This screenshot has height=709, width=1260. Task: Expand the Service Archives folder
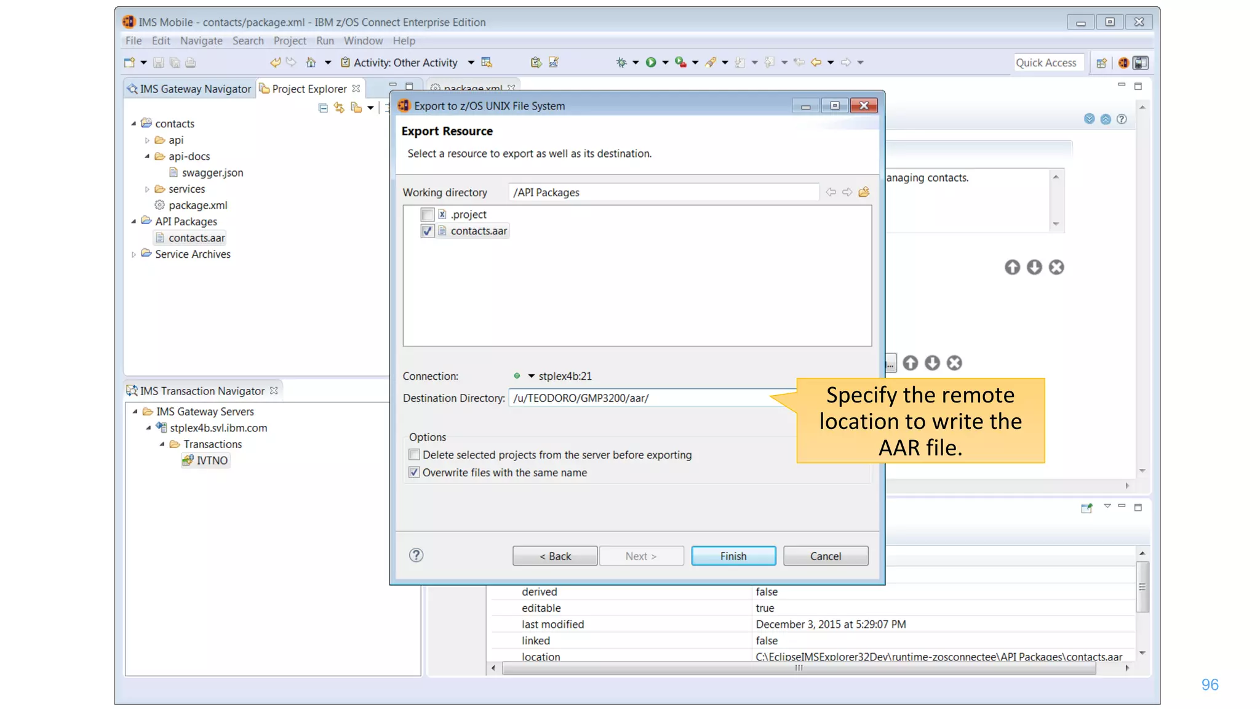click(134, 254)
